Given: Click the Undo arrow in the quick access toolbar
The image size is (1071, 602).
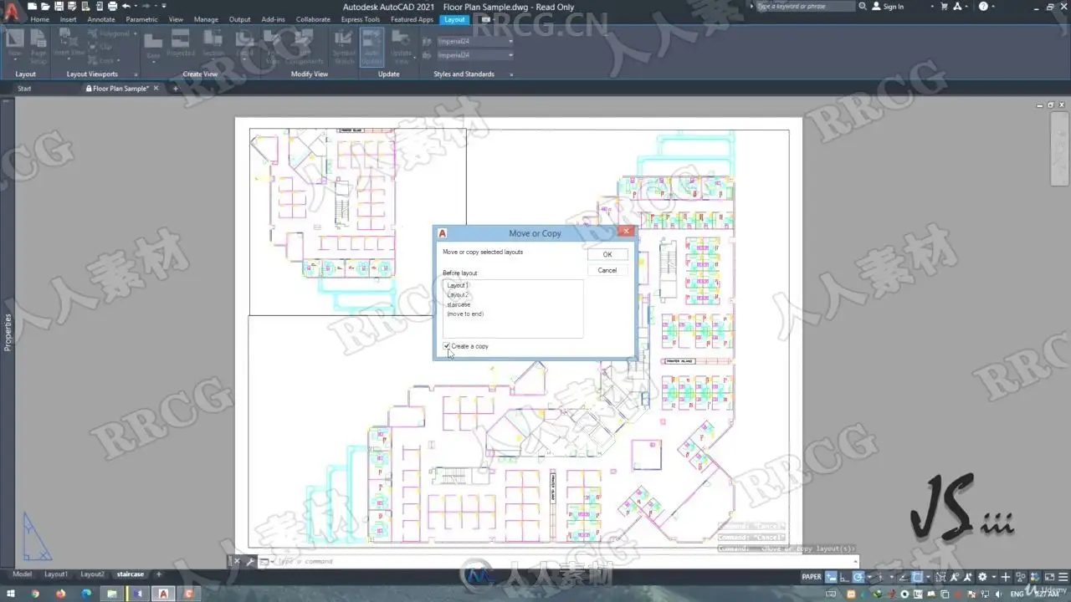Looking at the screenshot, I should coord(126,7).
